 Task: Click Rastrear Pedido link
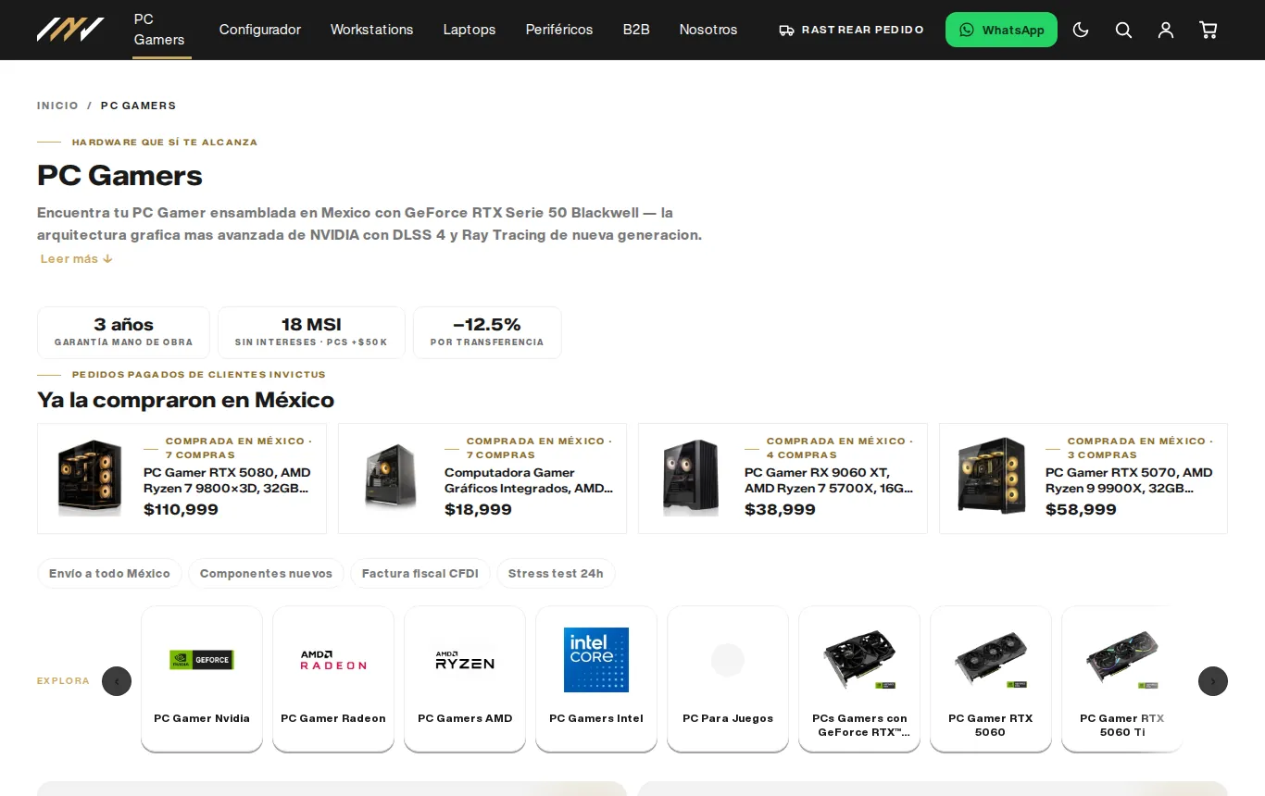click(x=852, y=30)
